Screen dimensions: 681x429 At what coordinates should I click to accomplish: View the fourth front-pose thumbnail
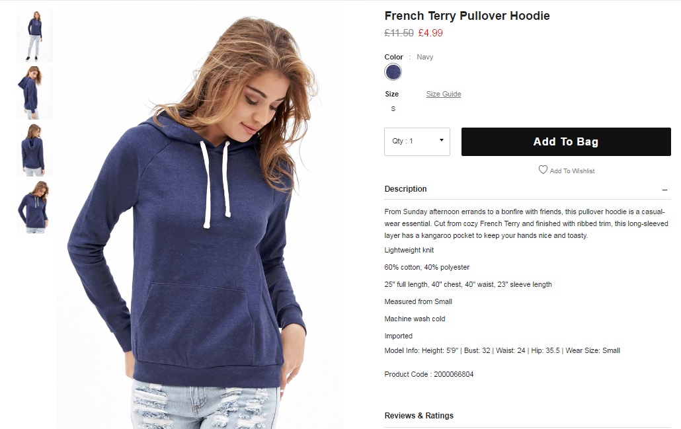35,207
